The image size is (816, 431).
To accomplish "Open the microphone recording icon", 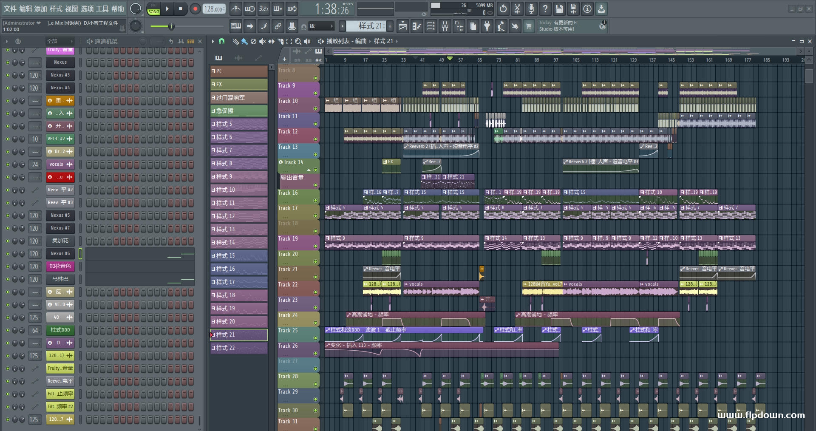I will coord(531,9).
